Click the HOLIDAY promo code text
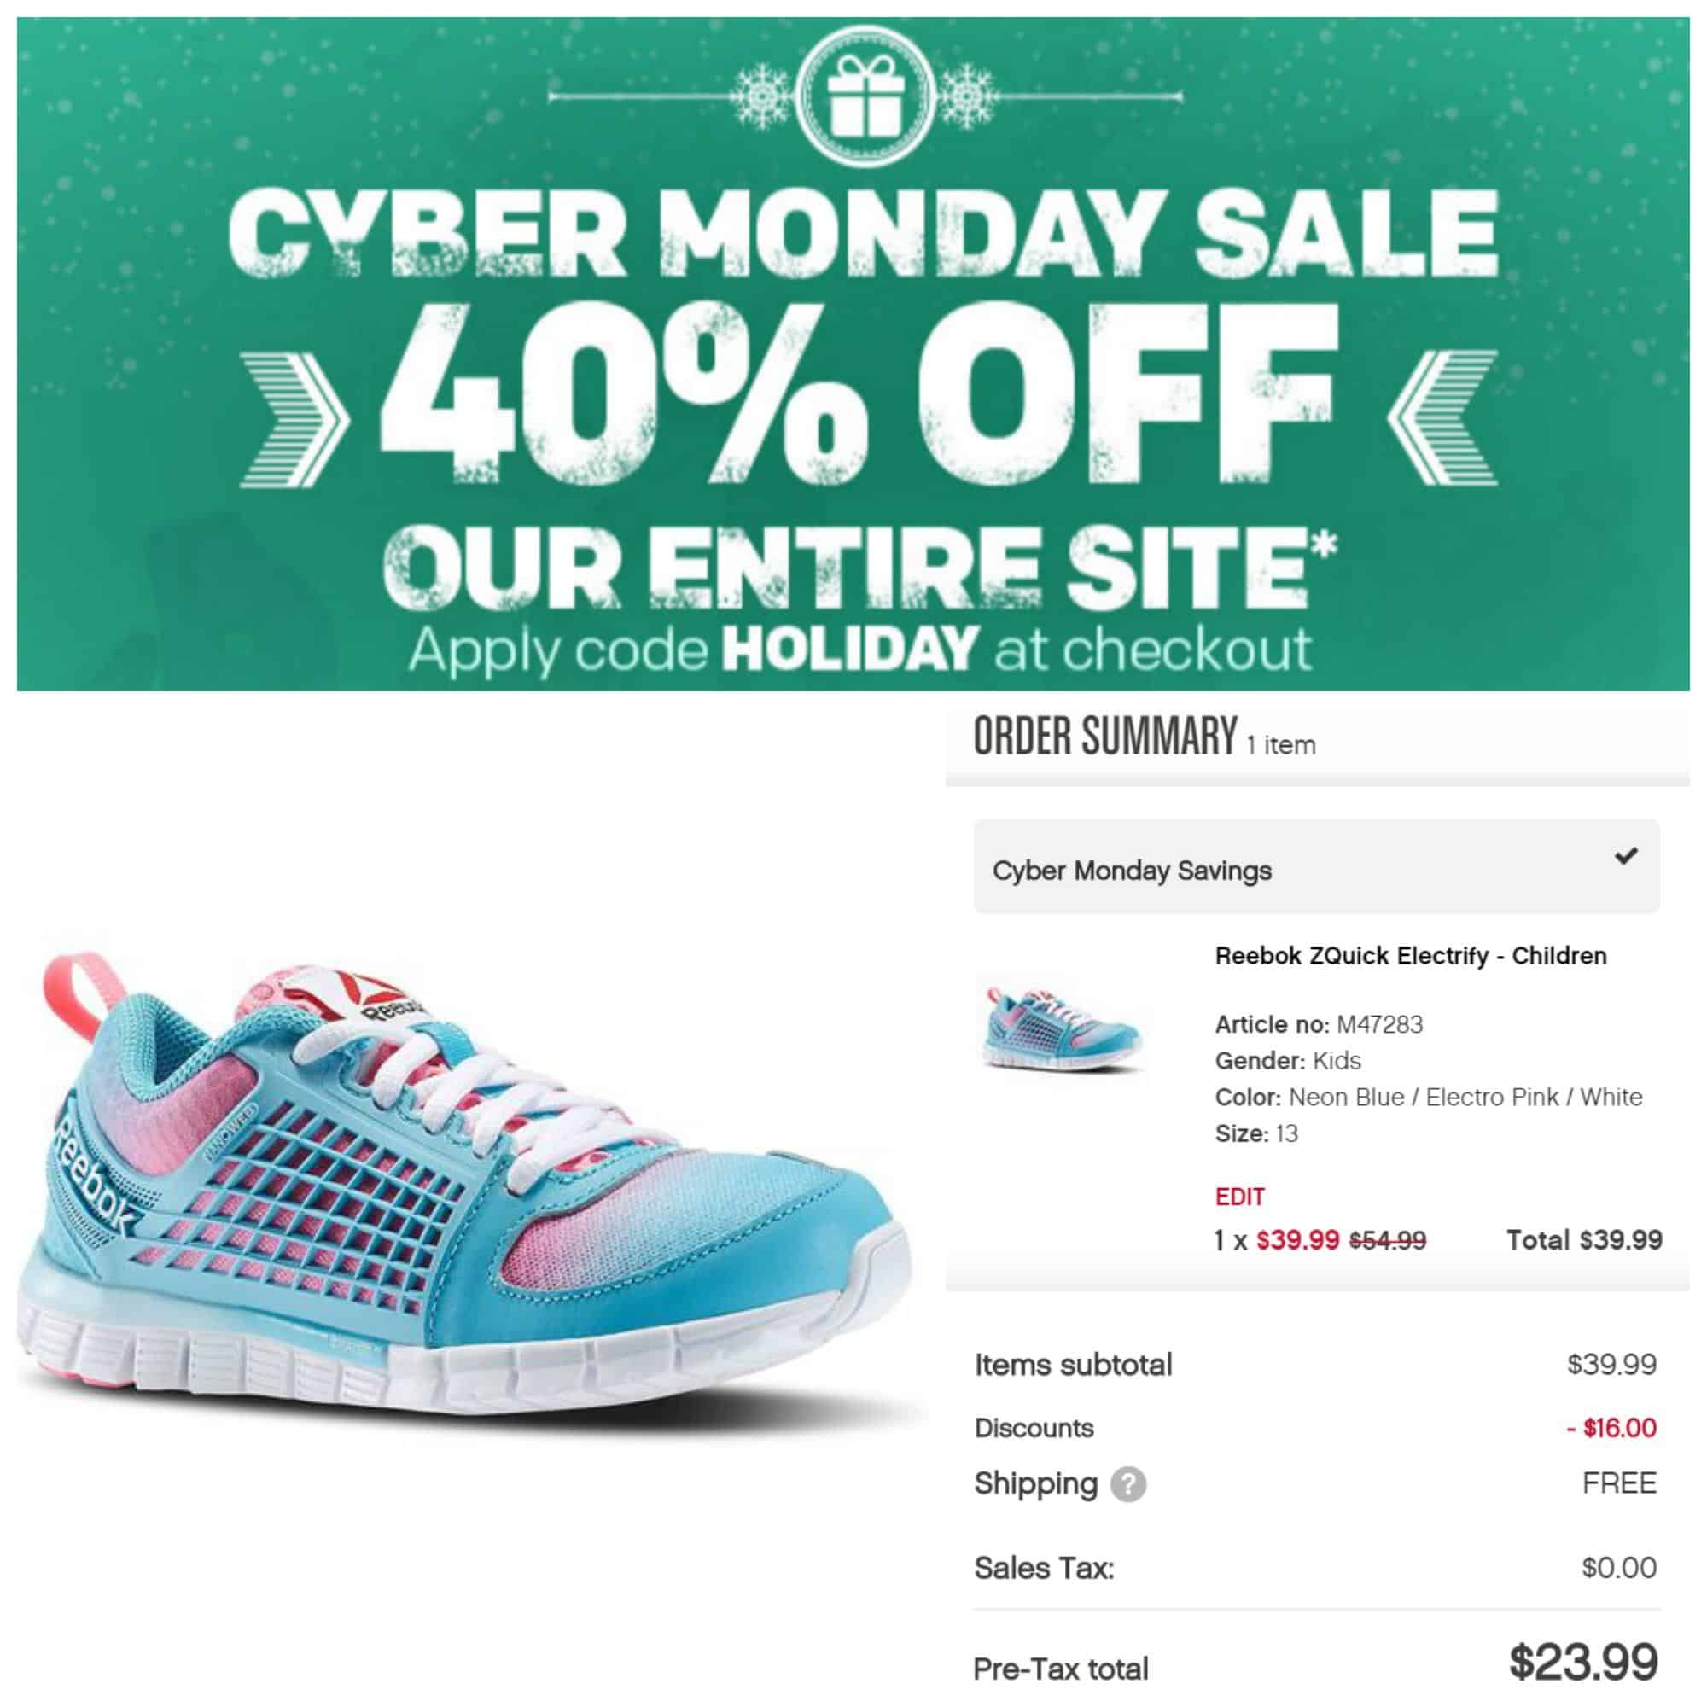 pyautogui.click(x=850, y=650)
